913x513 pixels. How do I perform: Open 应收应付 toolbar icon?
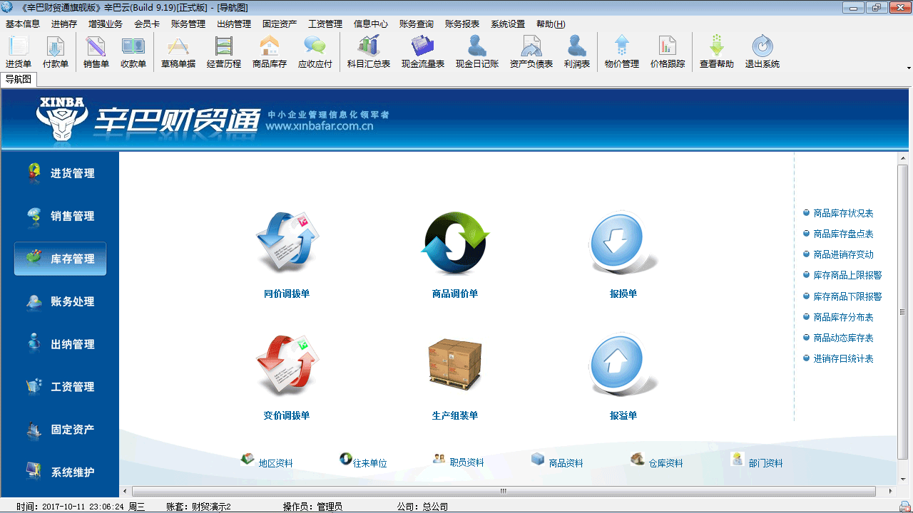315,52
